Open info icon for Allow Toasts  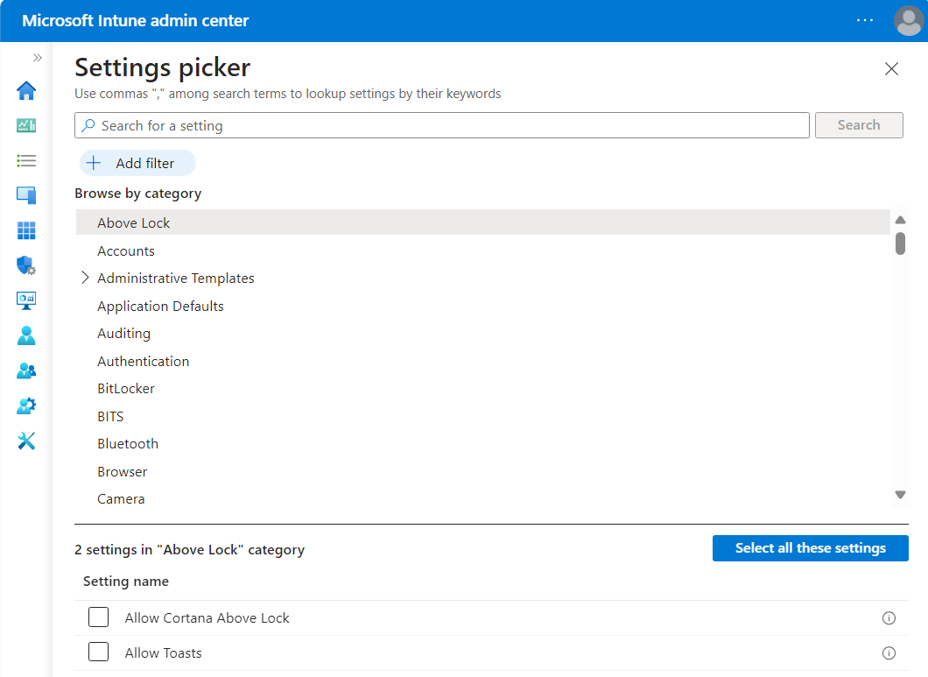coord(889,652)
